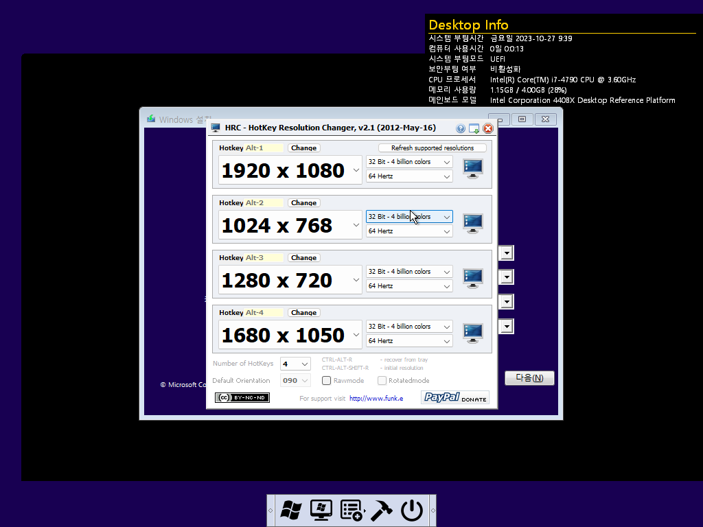This screenshot has width=703, height=527.
Task: Click the Creative Commons BY-NC-ND badge
Action: click(x=242, y=397)
